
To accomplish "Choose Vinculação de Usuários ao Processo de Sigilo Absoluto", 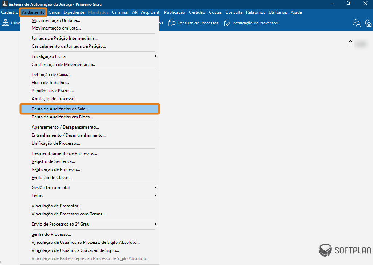I will point(90,242).
